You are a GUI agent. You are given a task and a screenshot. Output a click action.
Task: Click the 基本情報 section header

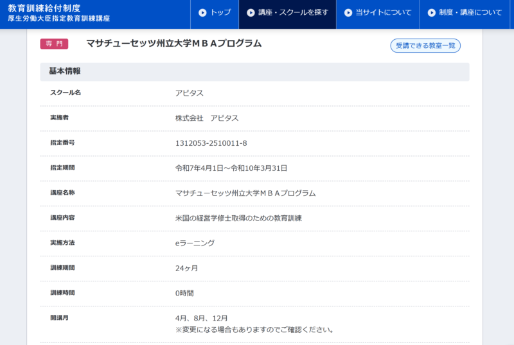254,71
